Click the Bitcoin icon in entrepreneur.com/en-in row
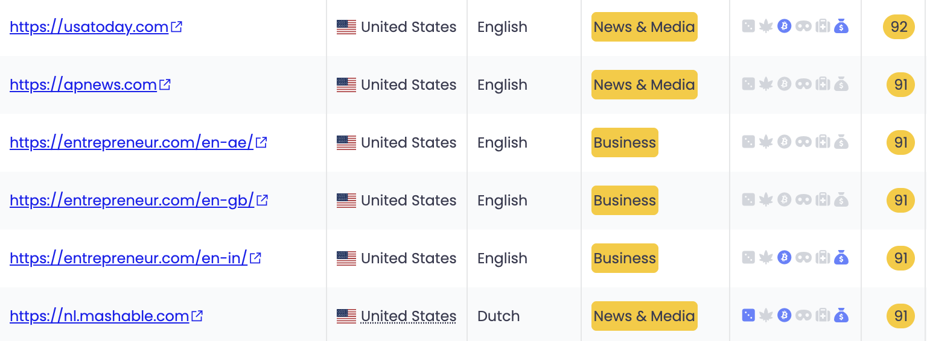 click(x=784, y=257)
